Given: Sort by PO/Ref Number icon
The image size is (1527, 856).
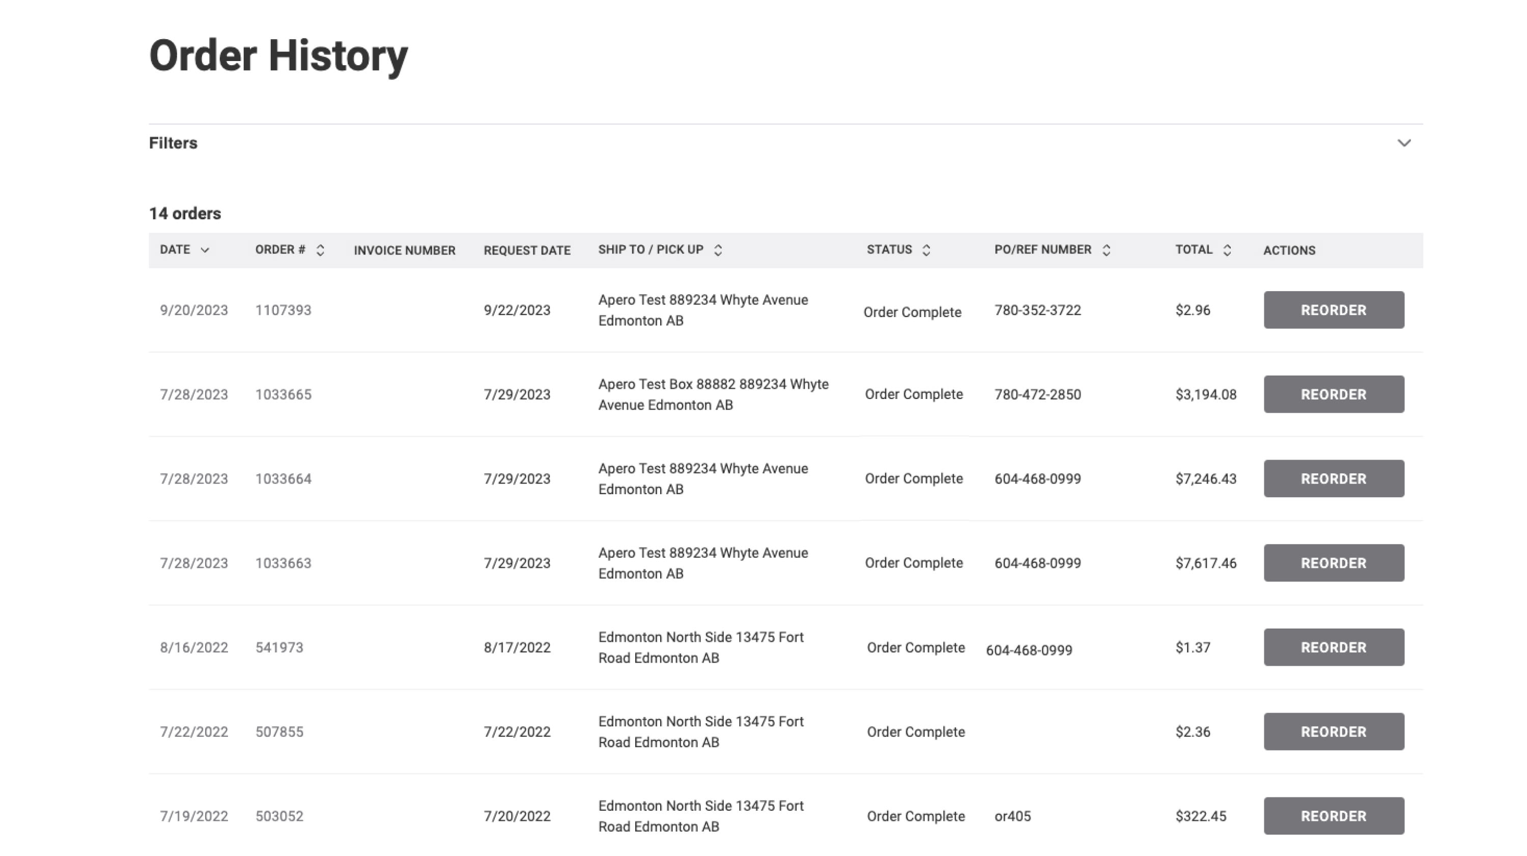Looking at the screenshot, I should 1106,250.
